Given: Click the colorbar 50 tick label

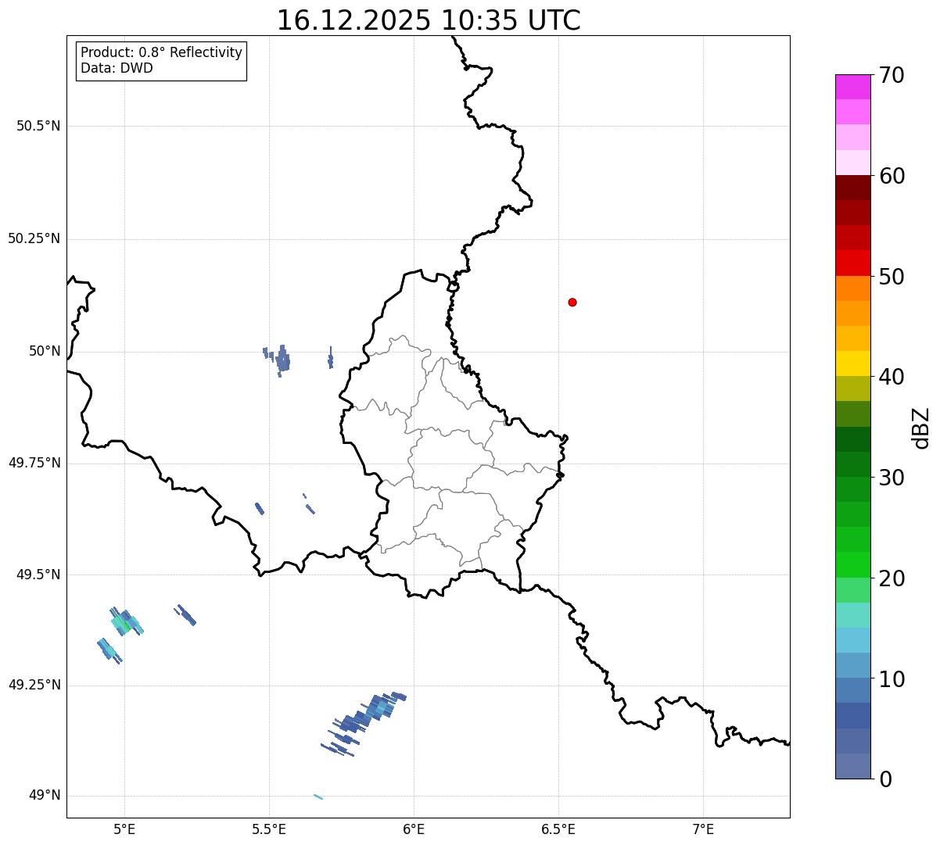Looking at the screenshot, I should tap(892, 277).
